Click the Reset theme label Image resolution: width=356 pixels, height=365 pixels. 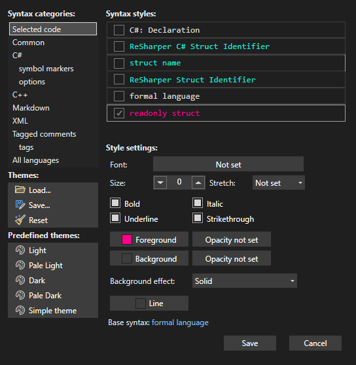pos(38,220)
